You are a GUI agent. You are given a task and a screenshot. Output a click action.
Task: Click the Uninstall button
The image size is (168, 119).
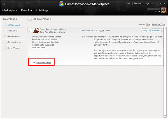click(156, 30)
